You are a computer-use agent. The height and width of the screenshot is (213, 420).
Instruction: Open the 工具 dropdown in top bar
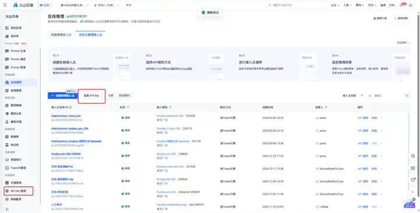pos(347,5)
